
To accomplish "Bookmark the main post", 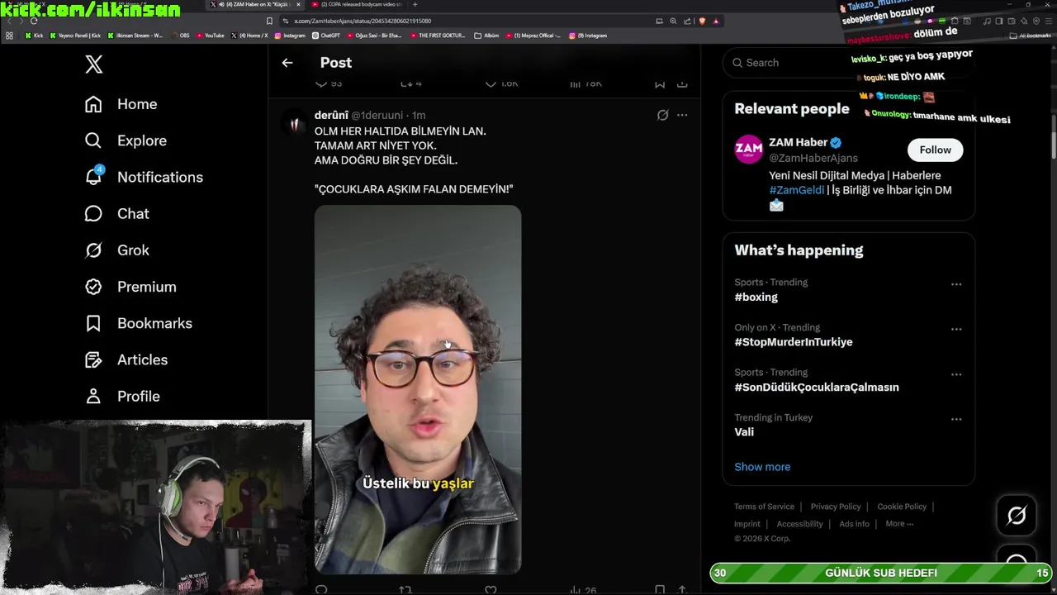I will tap(660, 83).
